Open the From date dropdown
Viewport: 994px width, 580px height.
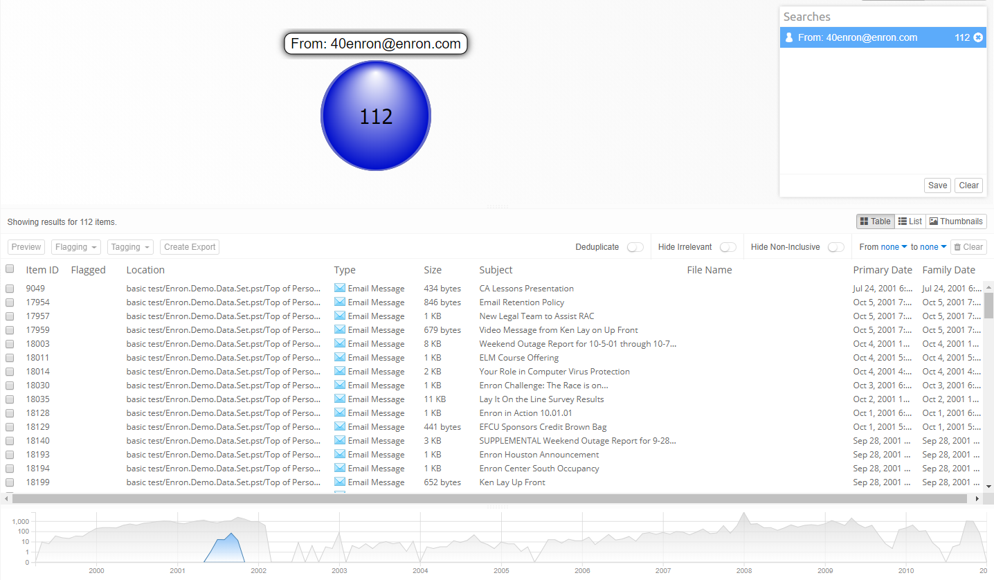point(894,247)
